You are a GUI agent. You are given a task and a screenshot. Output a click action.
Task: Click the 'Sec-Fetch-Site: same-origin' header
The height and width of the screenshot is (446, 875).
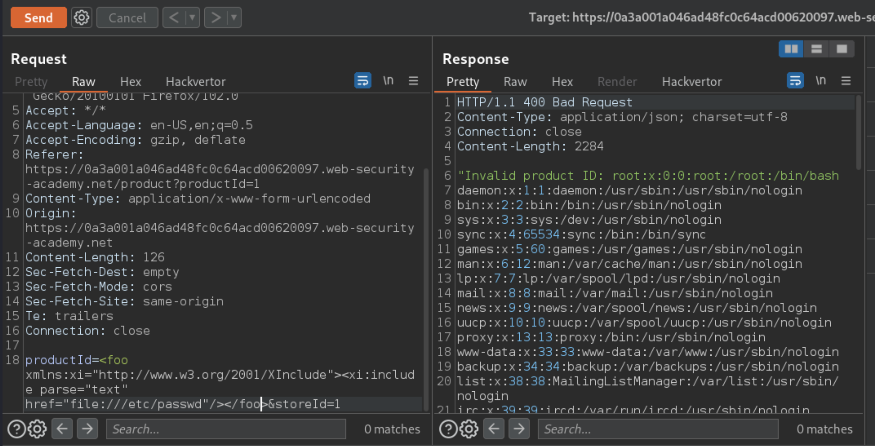pos(125,301)
